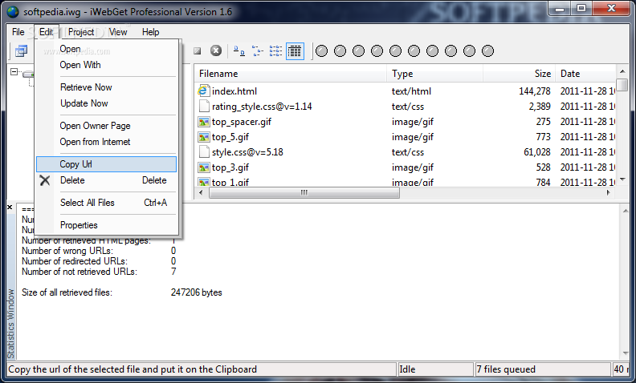Choose Select All Files entry

pyautogui.click(x=106, y=203)
